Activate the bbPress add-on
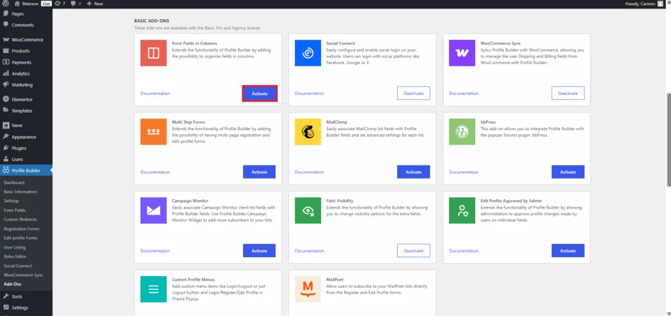 click(568, 171)
